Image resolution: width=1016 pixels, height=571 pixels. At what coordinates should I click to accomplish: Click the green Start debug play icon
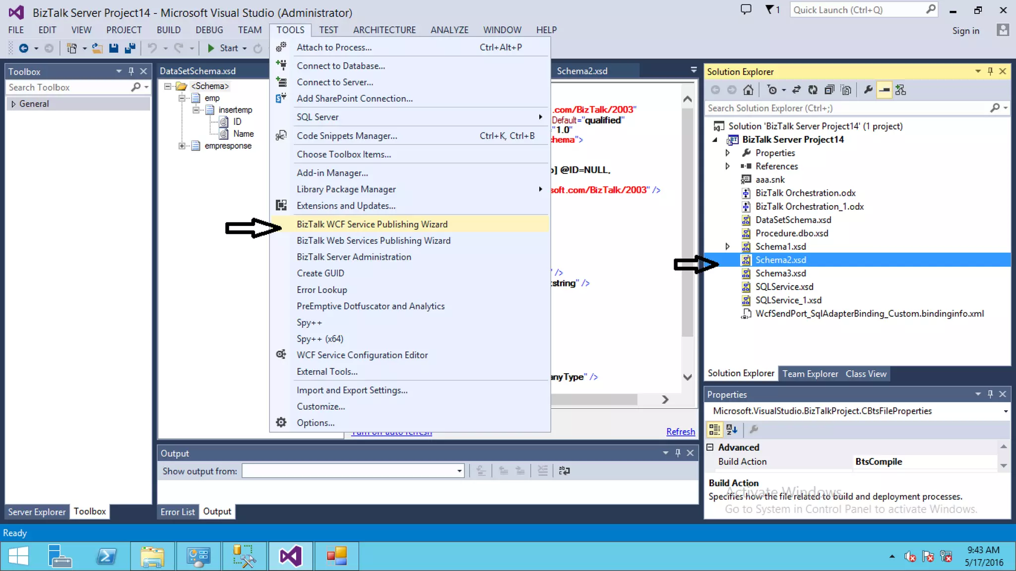pos(211,48)
